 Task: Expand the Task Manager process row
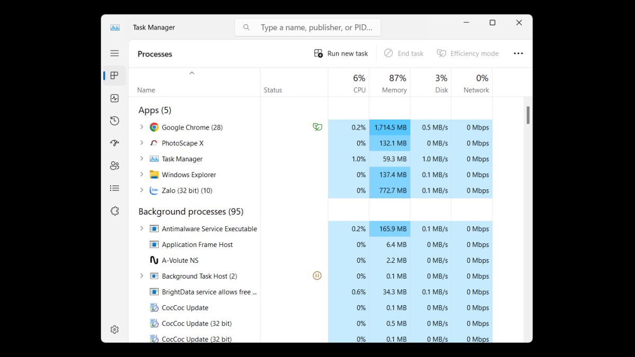point(141,159)
